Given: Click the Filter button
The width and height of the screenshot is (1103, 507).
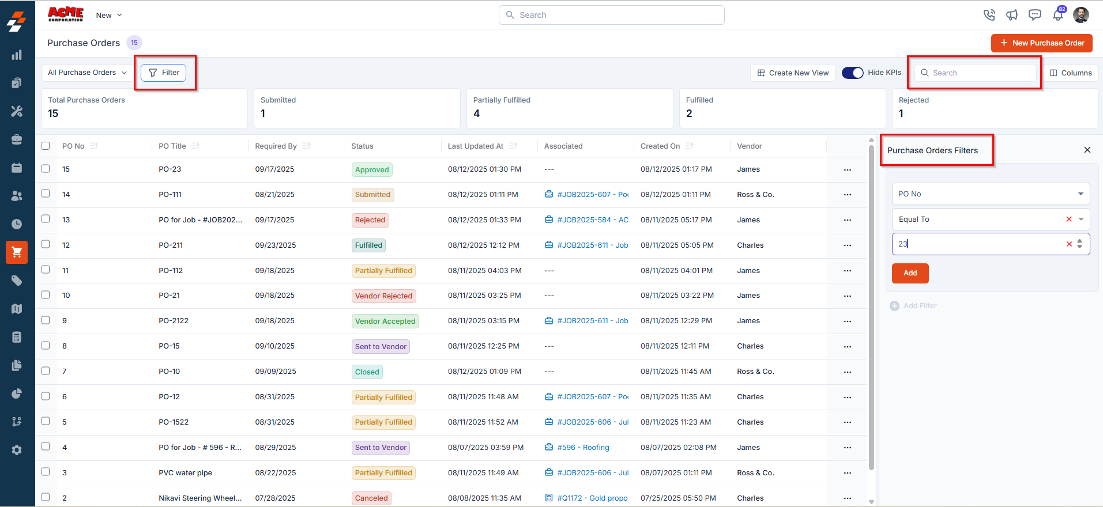Looking at the screenshot, I should coord(164,73).
